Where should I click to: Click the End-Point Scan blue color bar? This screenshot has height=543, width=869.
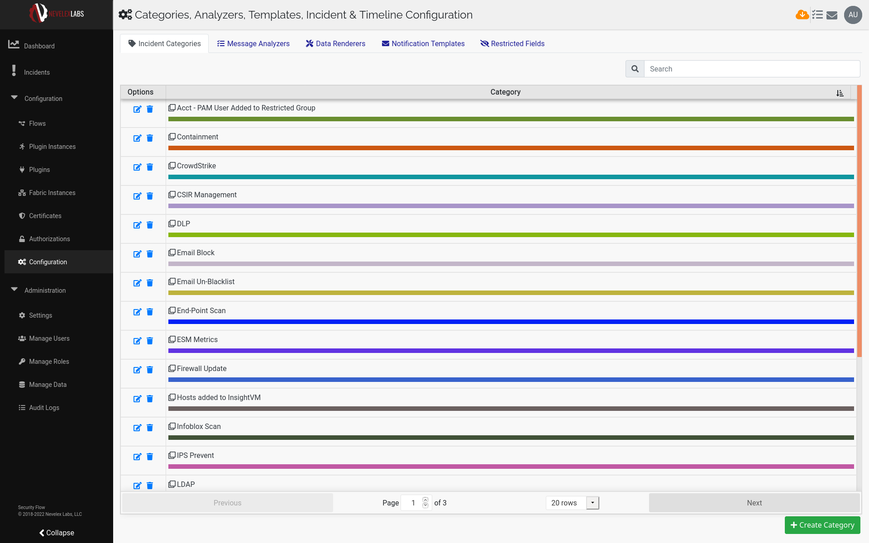point(511,322)
